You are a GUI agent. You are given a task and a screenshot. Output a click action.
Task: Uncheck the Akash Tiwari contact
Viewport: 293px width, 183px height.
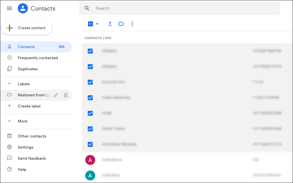tap(90, 129)
